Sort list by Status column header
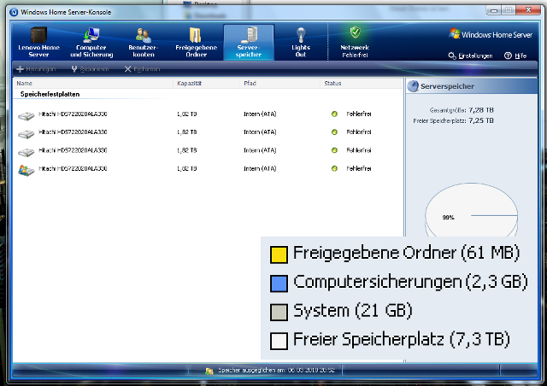The image size is (547, 386). 362,84
